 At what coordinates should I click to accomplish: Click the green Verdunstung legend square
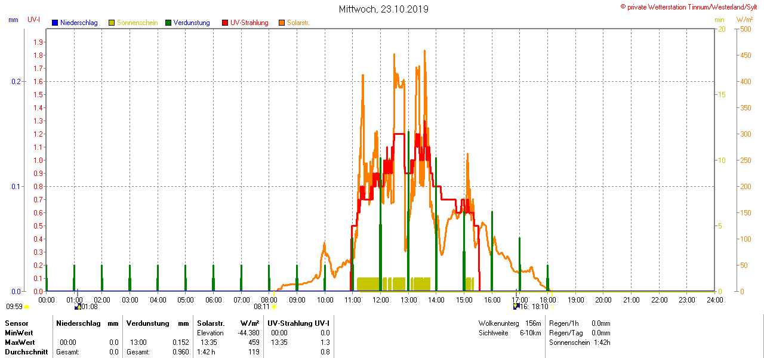[168, 23]
